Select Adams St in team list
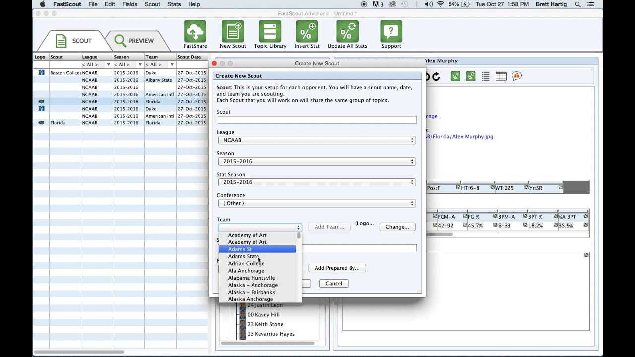The image size is (635, 357). (x=257, y=249)
